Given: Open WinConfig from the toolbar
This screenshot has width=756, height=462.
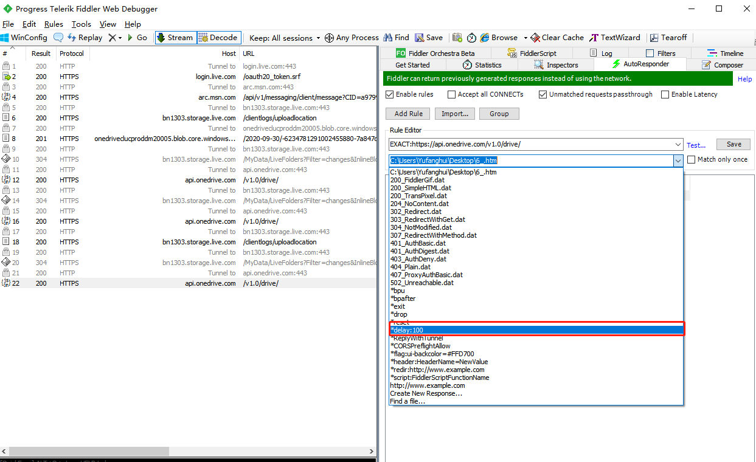Looking at the screenshot, I should click(24, 38).
